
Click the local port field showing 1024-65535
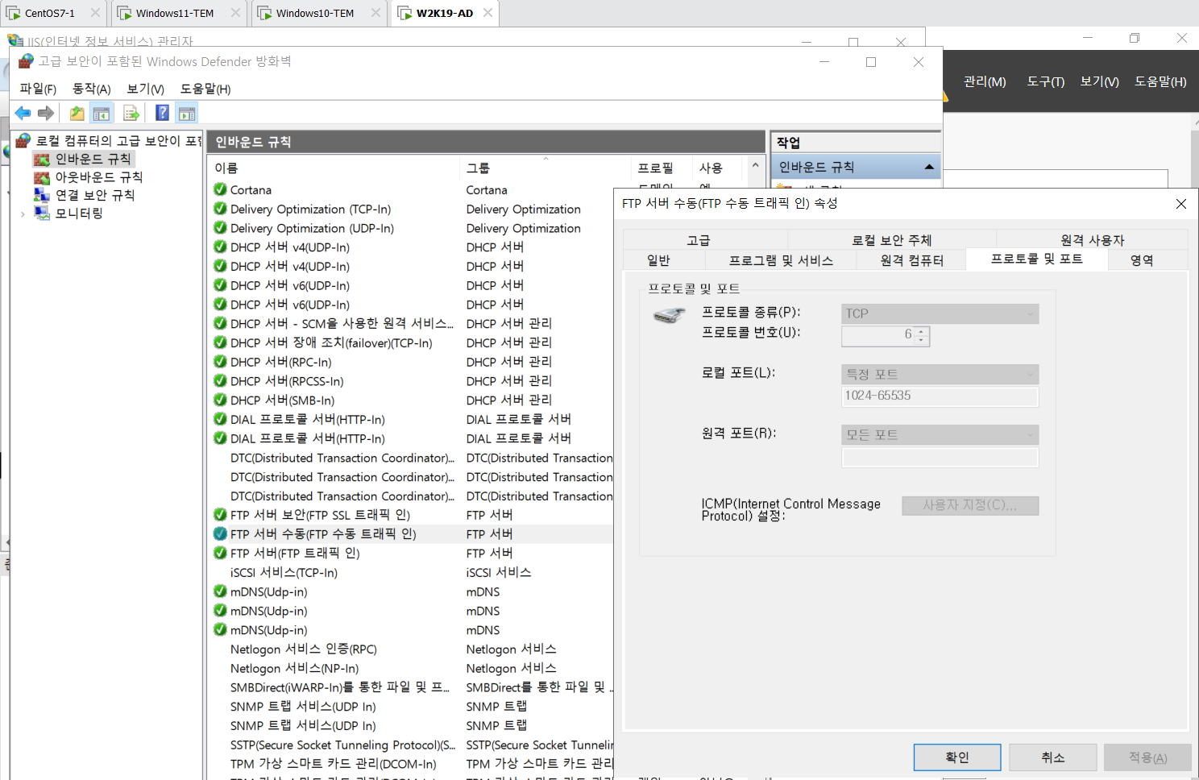[x=940, y=396]
